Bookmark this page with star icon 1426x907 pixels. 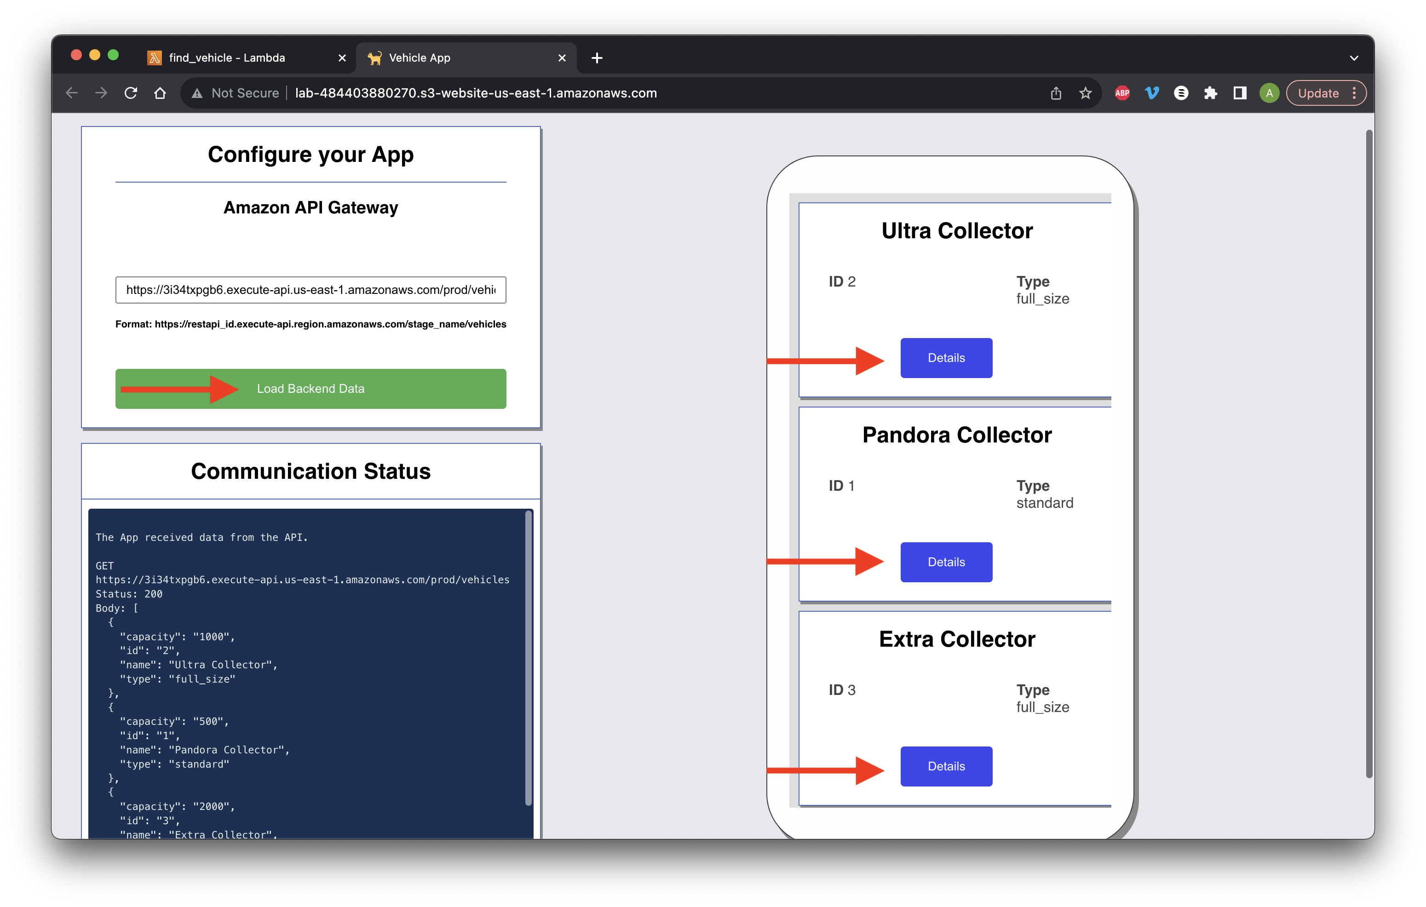[x=1085, y=93]
